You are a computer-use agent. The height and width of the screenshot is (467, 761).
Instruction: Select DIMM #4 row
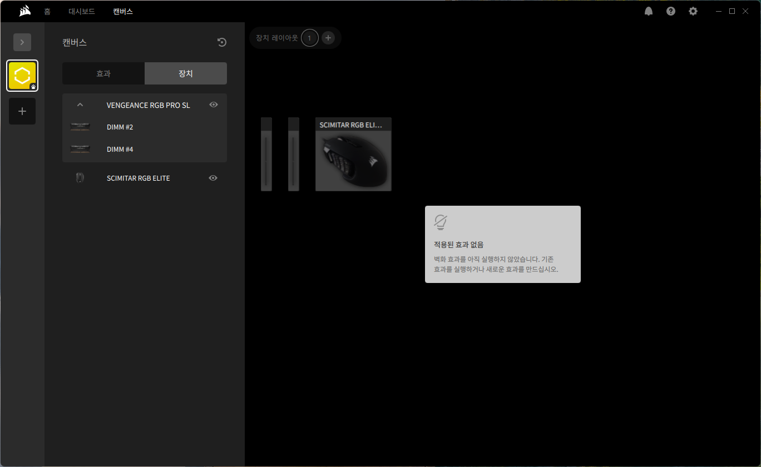pos(145,149)
